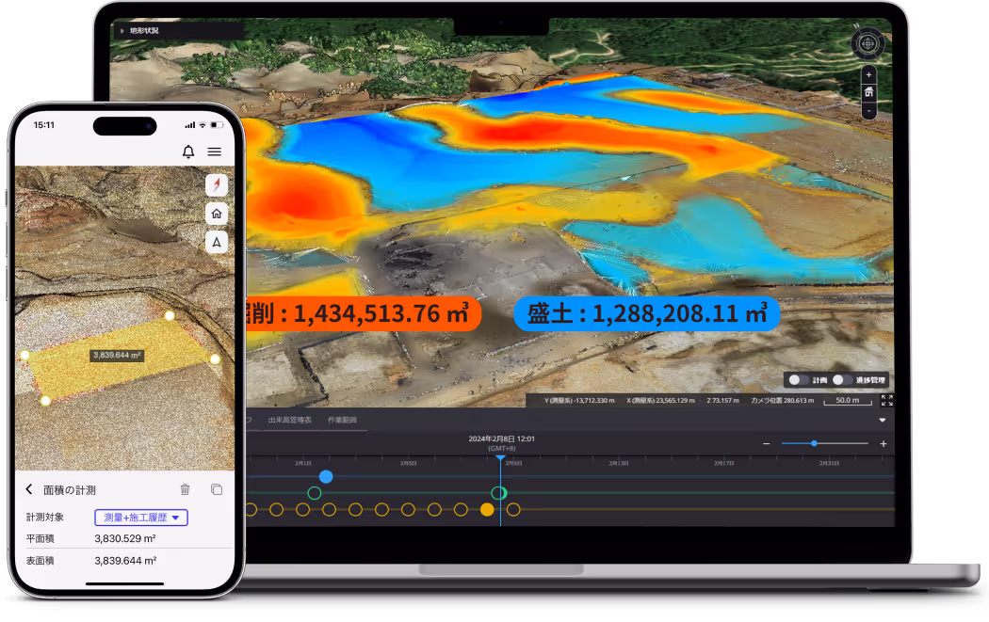The width and height of the screenshot is (989, 622).
Task: Select the top vertex of the yellow polygon
Action: [x=170, y=316]
